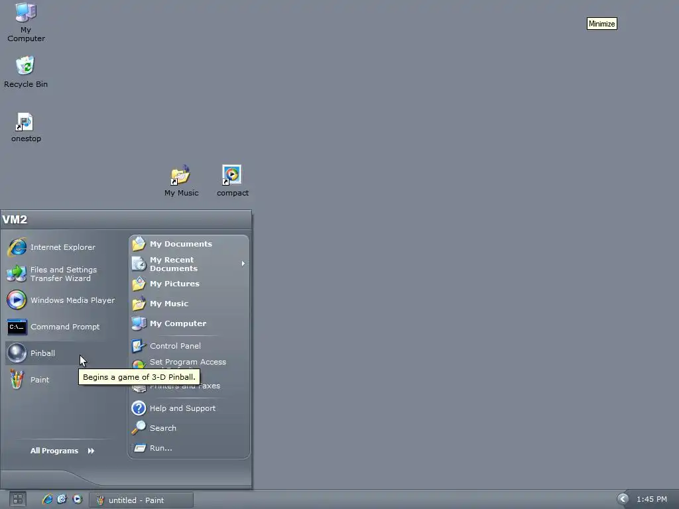679x509 pixels.
Task: Click the Internet Explorer icon in Start menu
Action: pyautogui.click(x=17, y=247)
